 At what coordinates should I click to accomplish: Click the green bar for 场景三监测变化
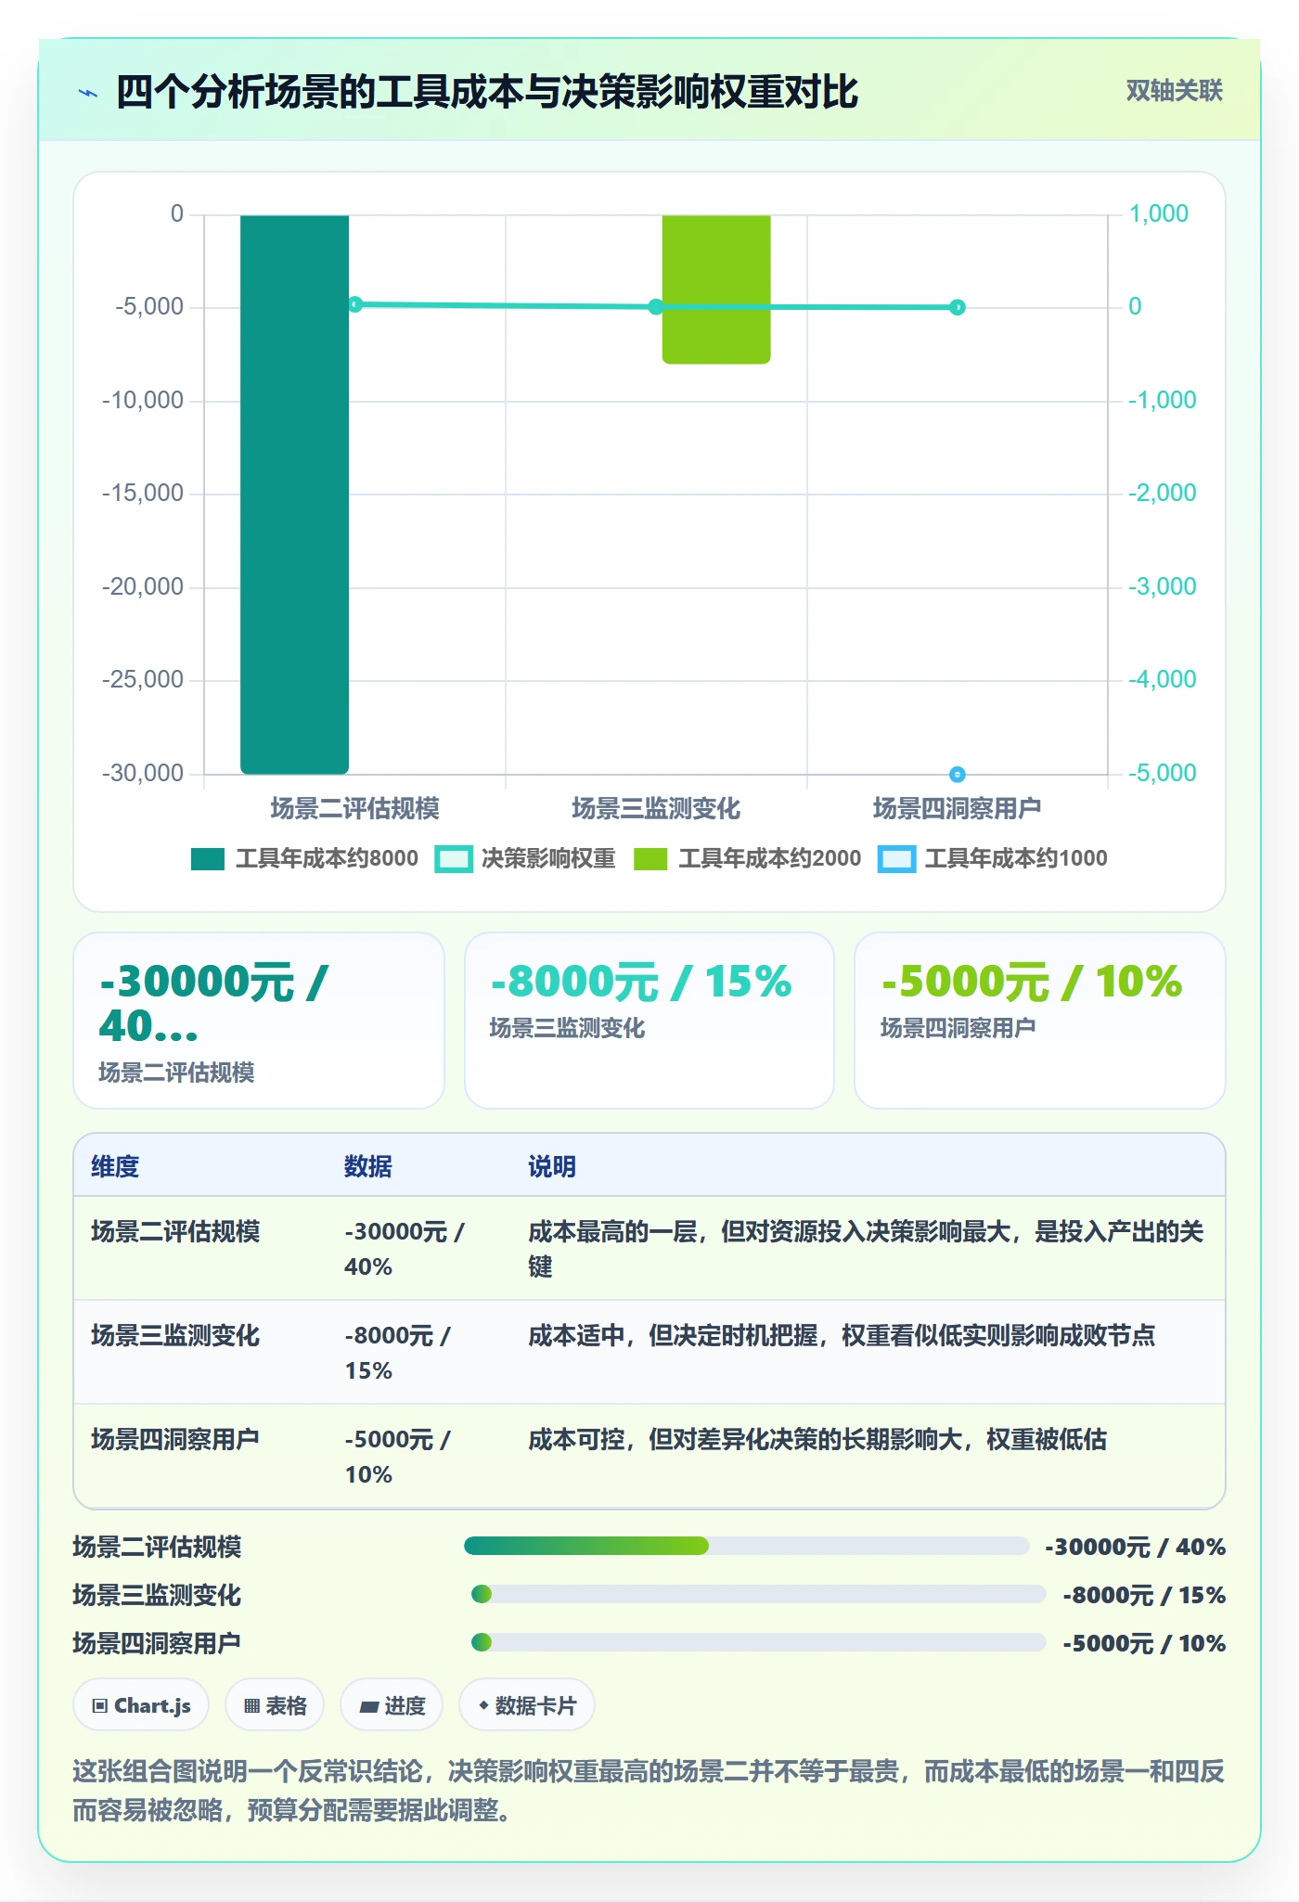point(716,289)
